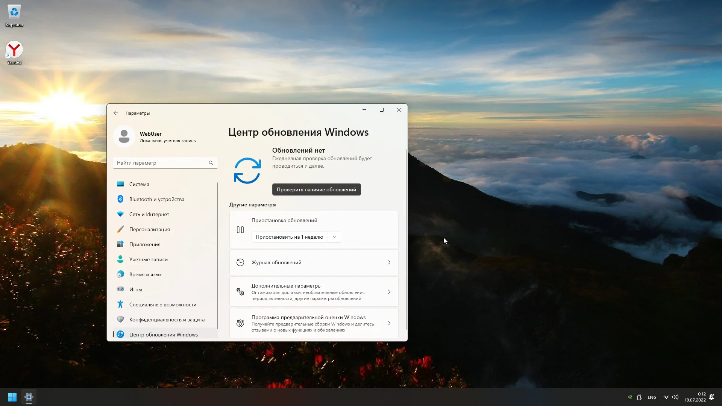Click the Bluetooth sidebar icon
The height and width of the screenshot is (406, 722).
tap(120, 199)
